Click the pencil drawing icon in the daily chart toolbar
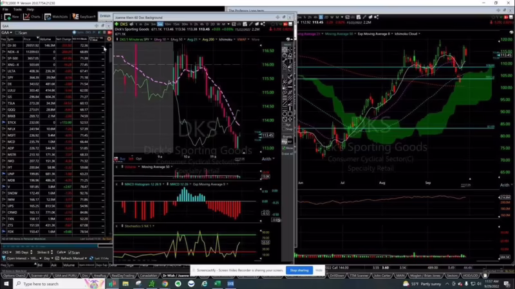 pos(364,17)
